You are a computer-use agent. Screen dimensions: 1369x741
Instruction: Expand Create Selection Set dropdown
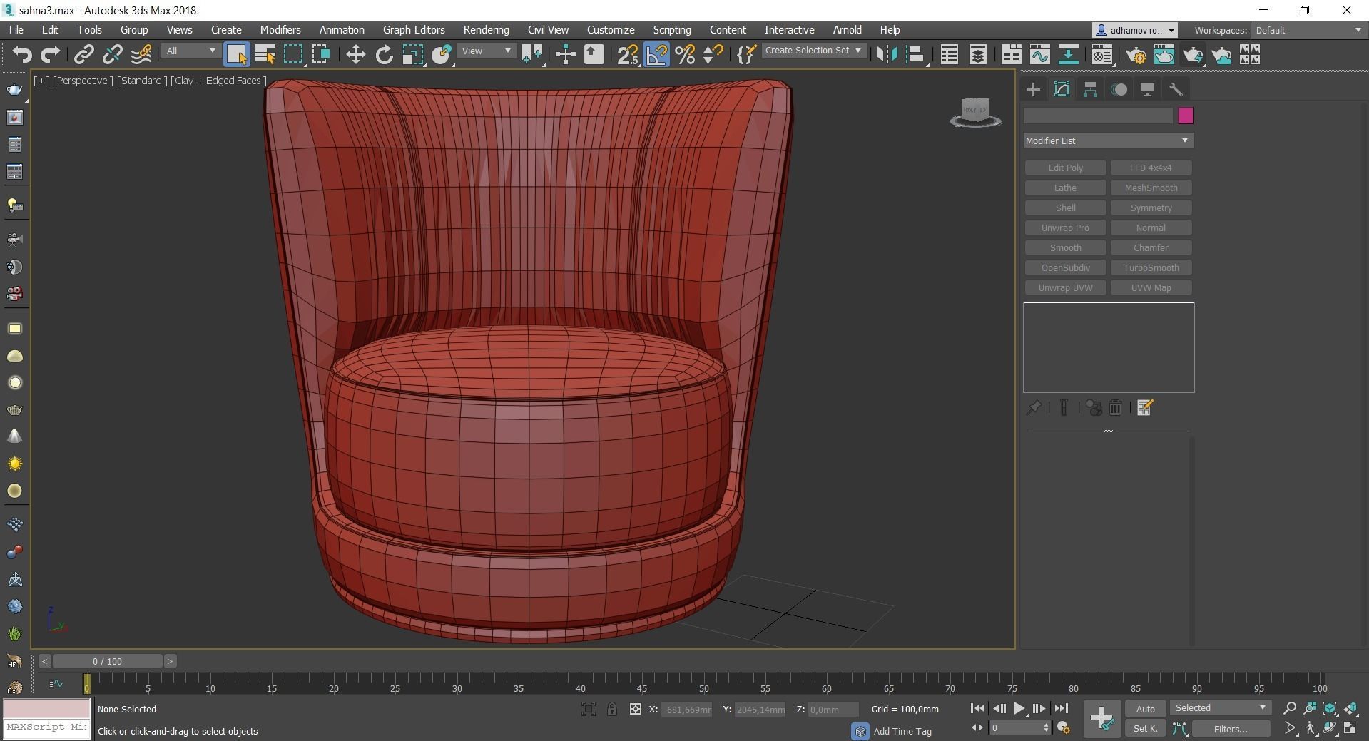pos(814,51)
